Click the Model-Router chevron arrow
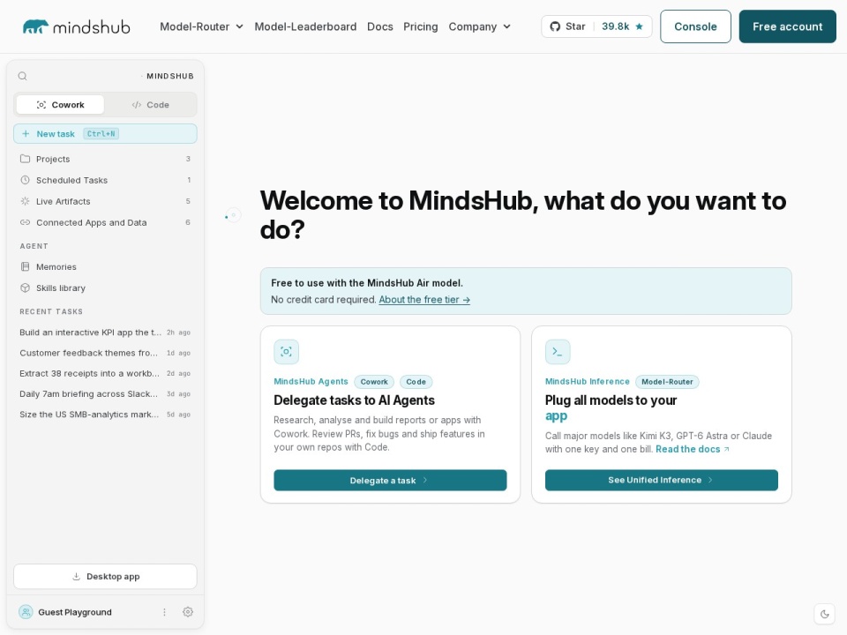This screenshot has height=635, width=847. [x=239, y=26]
